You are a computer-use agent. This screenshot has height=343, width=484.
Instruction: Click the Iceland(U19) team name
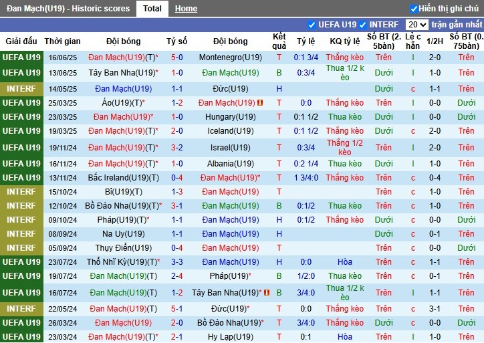point(230,131)
